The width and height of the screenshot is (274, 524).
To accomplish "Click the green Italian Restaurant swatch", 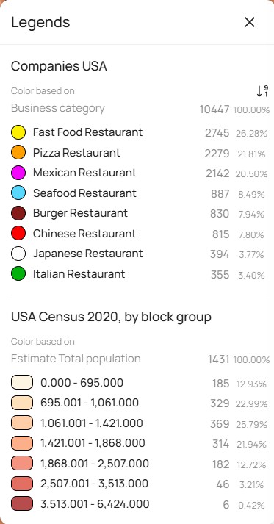I will coord(18,274).
